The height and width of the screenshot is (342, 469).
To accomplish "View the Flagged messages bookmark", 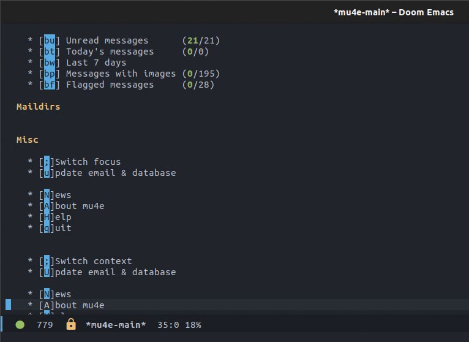I will (110, 85).
